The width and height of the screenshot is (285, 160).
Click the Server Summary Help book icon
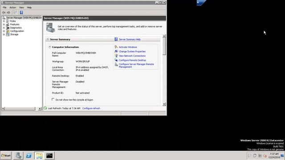point(116,39)
